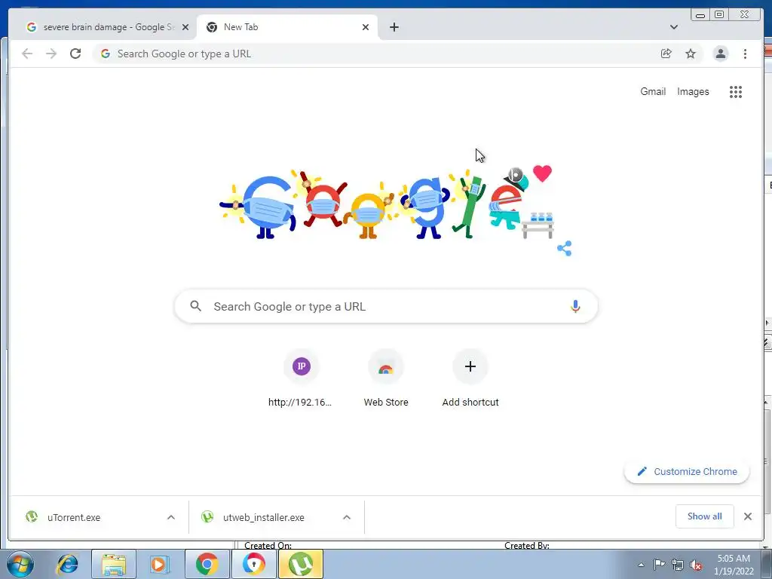Open a new tab with plus button
The image size is (772, 579).
point(394,27)
